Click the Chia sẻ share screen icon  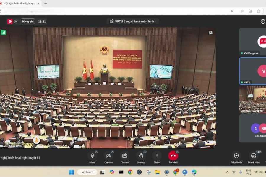click(124, 156)
